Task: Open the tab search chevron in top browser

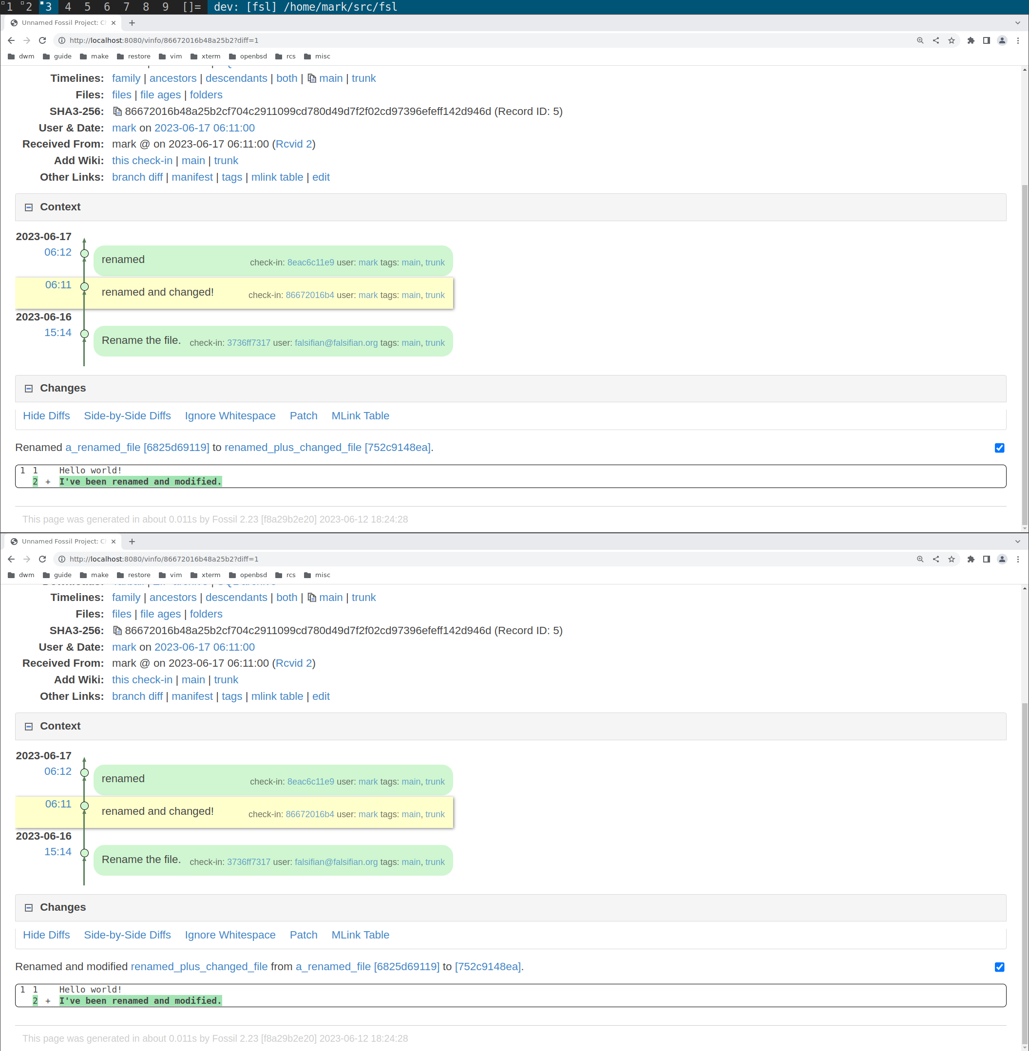Action: (1018, 23)
